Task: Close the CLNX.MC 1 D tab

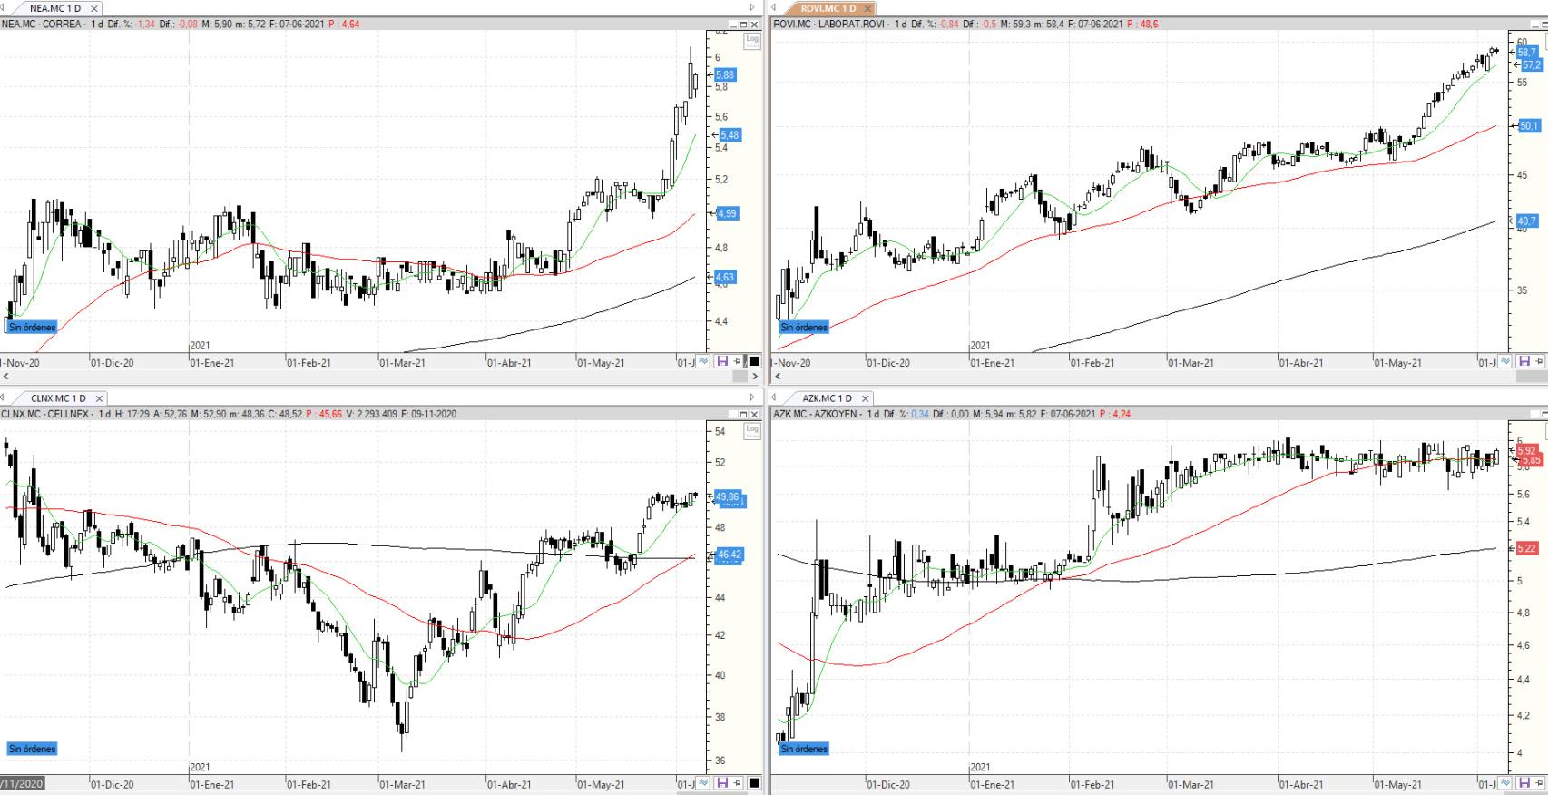Action: pos(99,398)
